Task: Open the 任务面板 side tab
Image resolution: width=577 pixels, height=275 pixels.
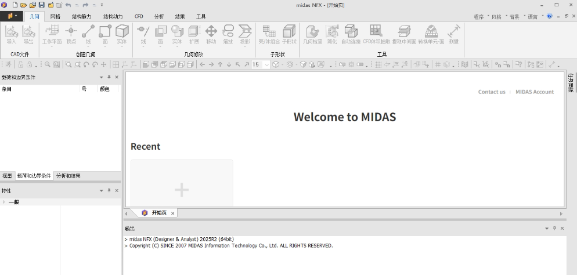Action: click(571, 82)
